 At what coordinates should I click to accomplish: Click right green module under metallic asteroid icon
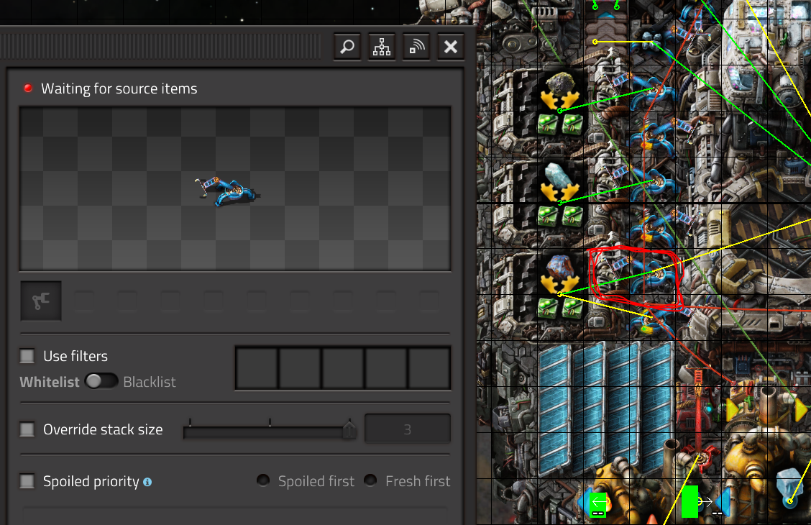coord(572,124)
